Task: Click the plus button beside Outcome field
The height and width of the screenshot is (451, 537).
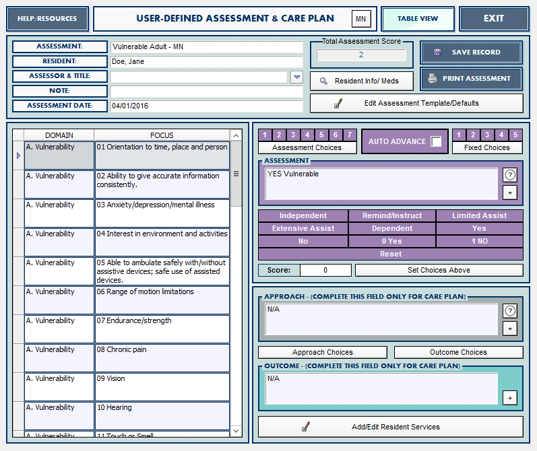Action: pos(510,398)
